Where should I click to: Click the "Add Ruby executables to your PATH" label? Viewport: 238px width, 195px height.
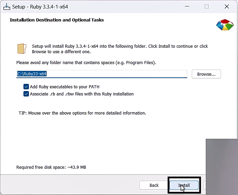(x=65, y=87)
